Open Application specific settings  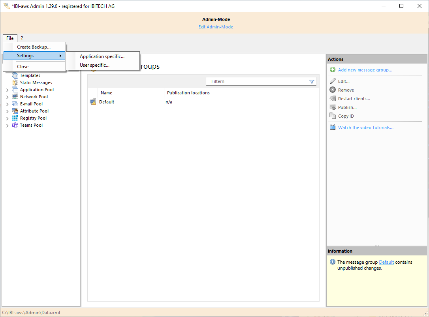click(x=102, y=56)
